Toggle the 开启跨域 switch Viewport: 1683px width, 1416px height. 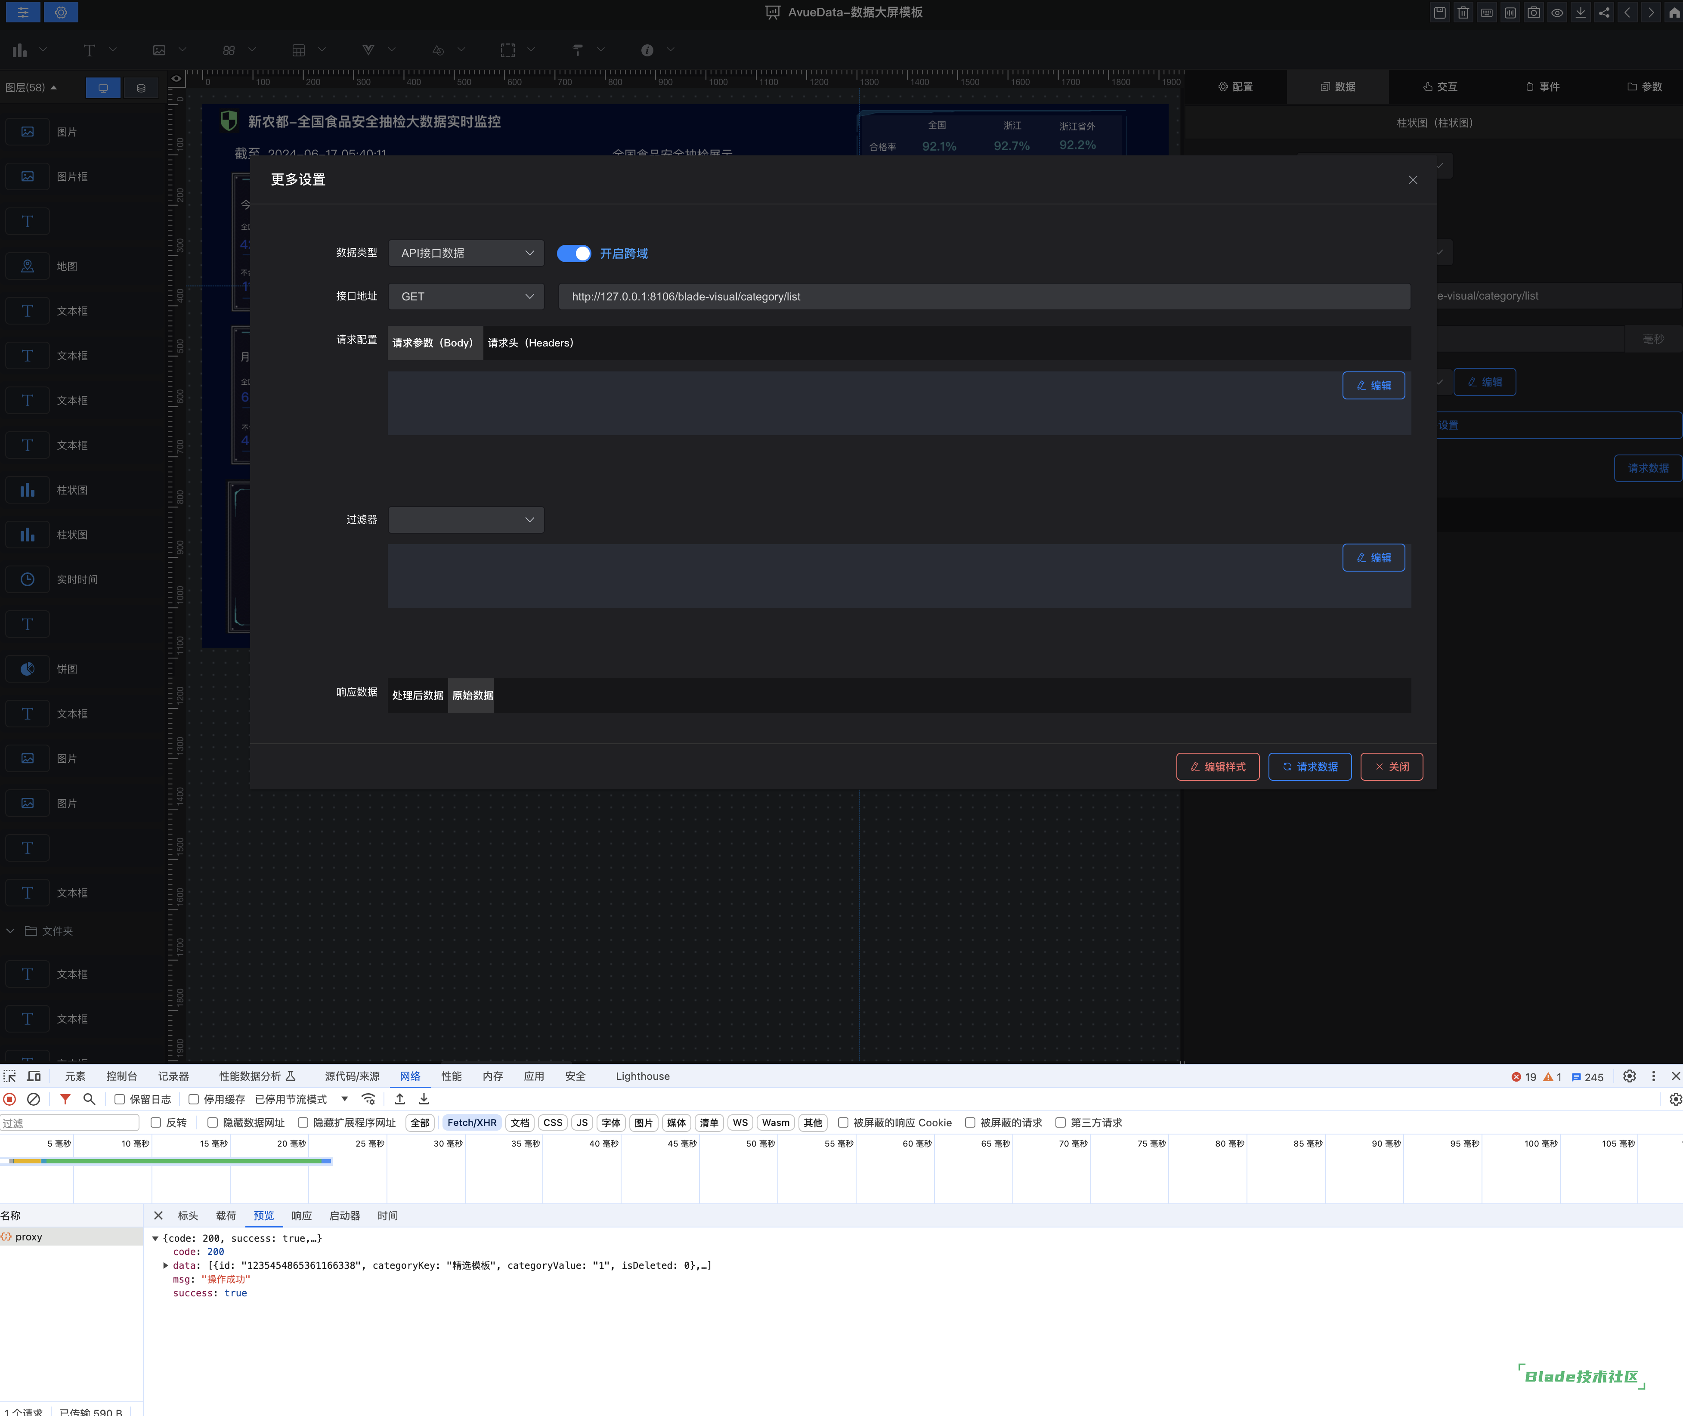click(574, 254)
